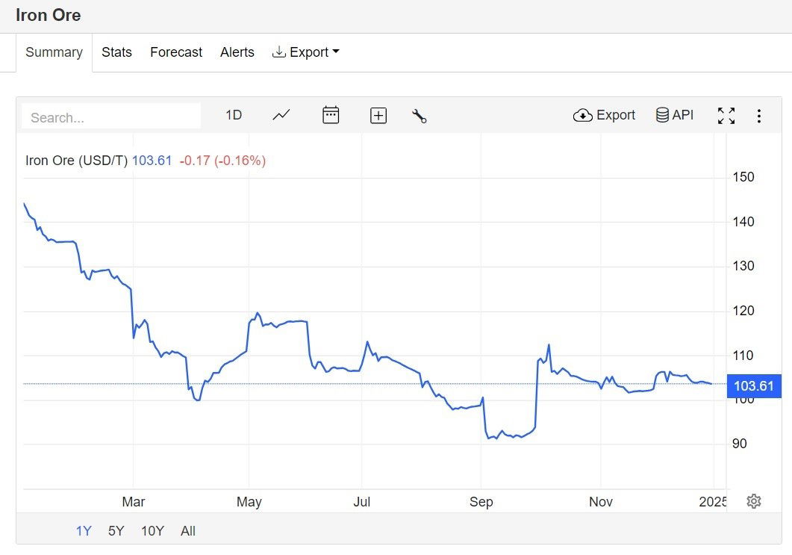
Task: Switch to the Summary tab
Action: click(54, 52)
